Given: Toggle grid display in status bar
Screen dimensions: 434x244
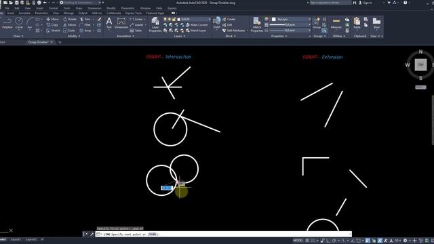Looking at the screenshot, I should coord(307,241).
